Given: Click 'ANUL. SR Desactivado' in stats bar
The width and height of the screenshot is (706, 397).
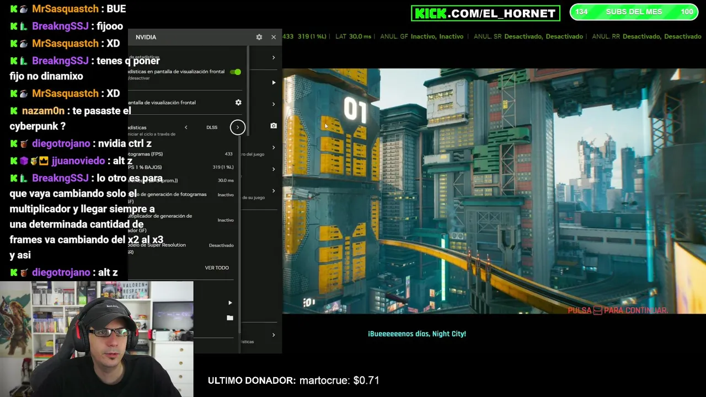Looking at the screenshot, I should click(528, 36).
